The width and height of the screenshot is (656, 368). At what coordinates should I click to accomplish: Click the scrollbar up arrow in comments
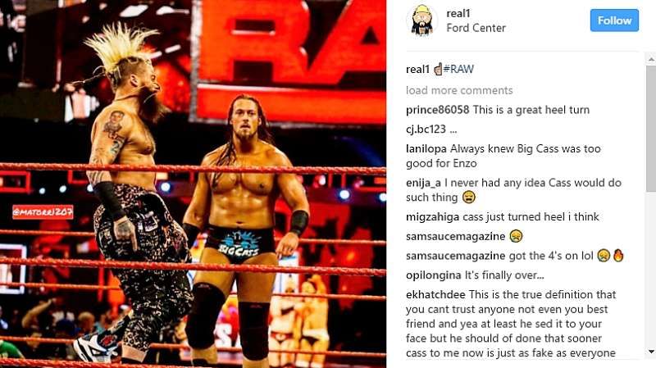(651, 59)
